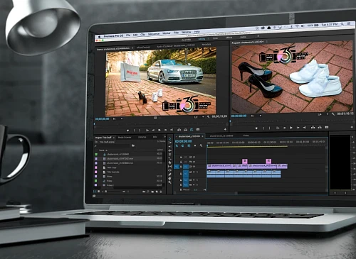
Task: Expand Project panel tabs overflow chevron
Action: (164, 137)
